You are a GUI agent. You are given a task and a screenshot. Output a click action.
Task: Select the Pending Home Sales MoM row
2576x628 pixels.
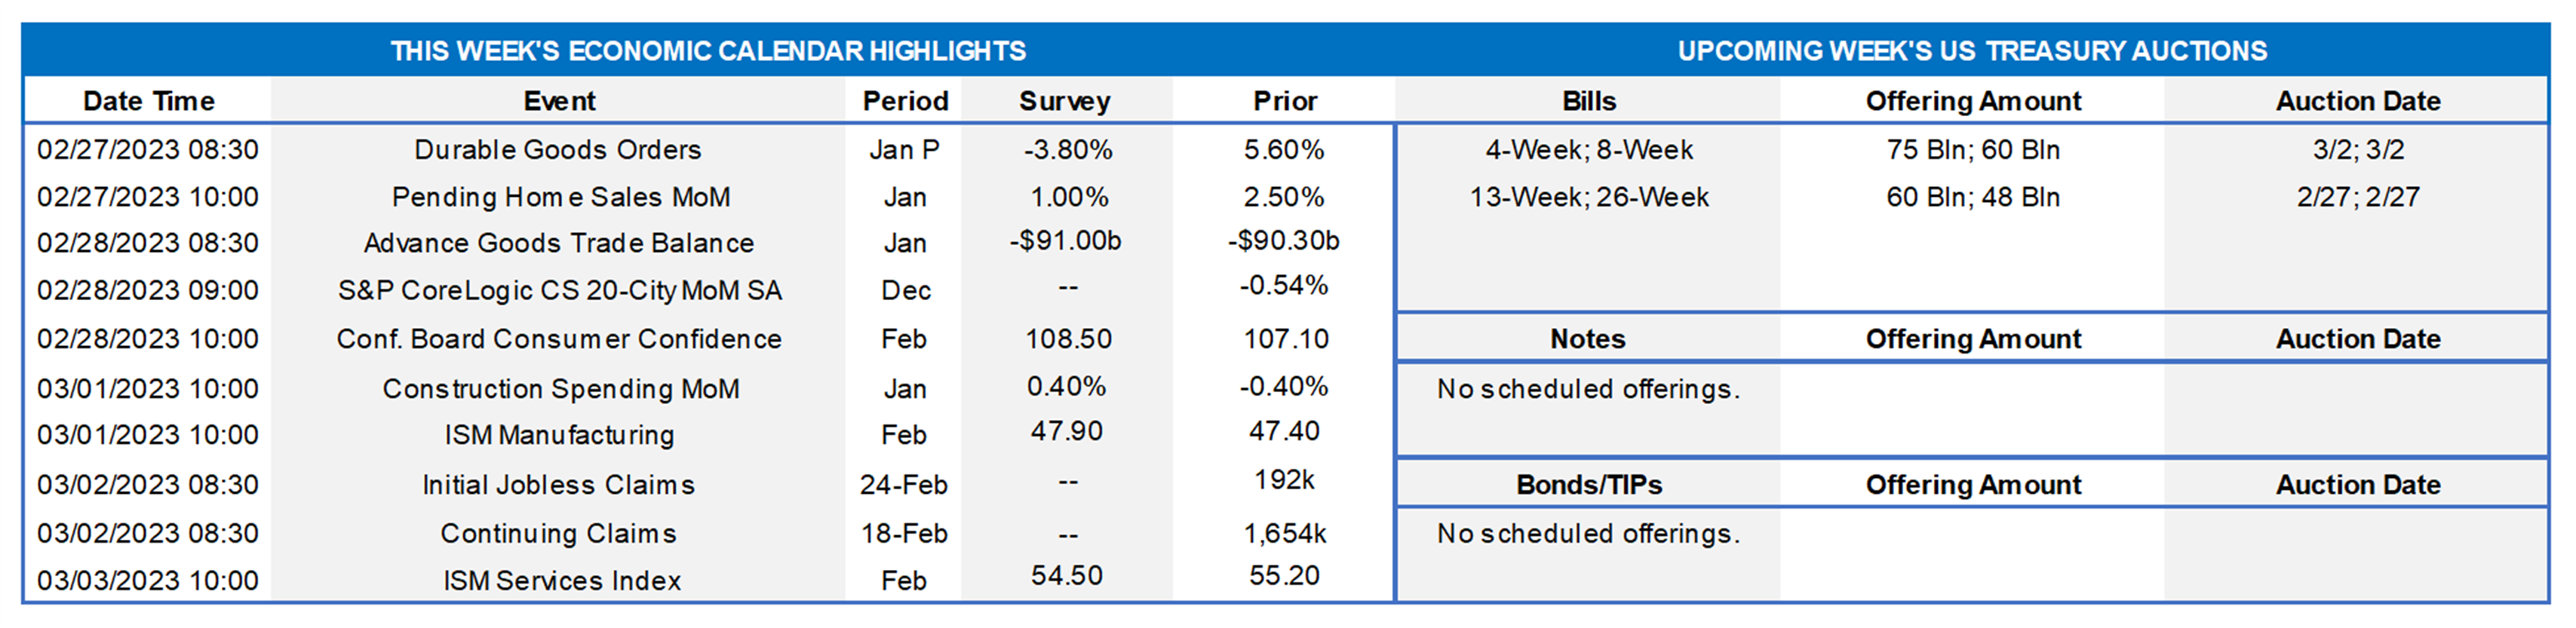[x=560, y=197]
